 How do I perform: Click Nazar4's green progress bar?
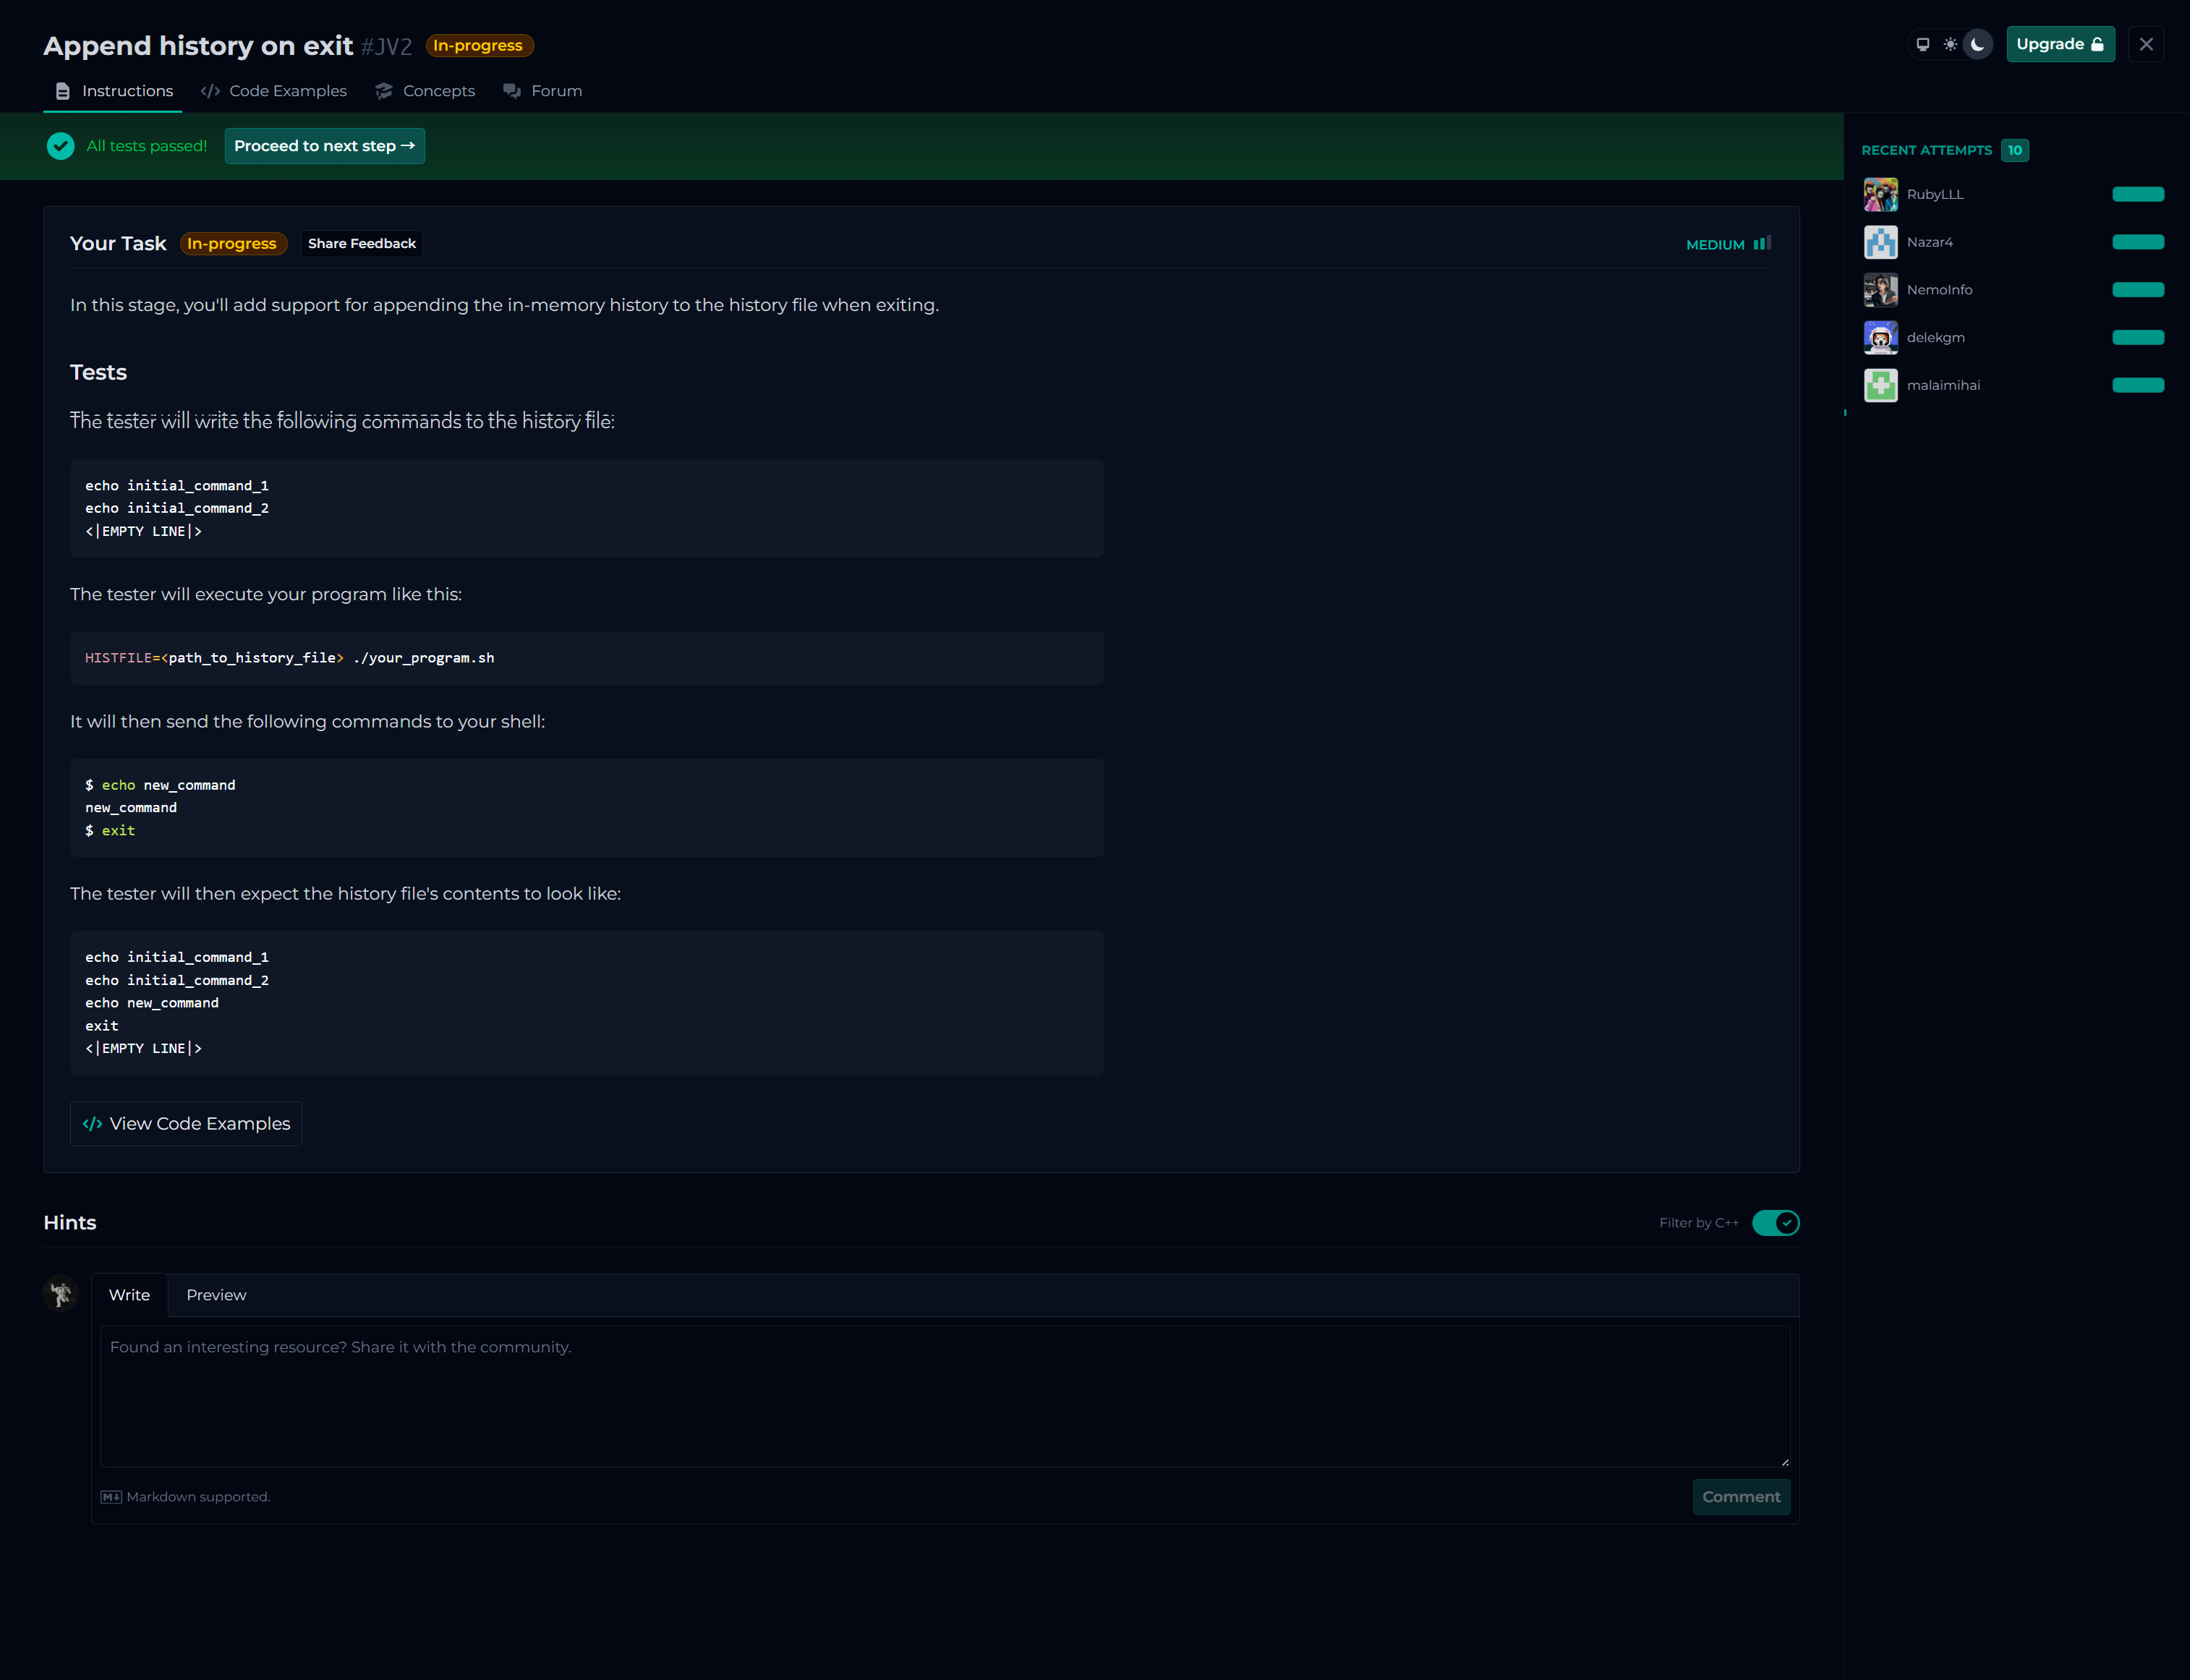tap(2137, 242)
